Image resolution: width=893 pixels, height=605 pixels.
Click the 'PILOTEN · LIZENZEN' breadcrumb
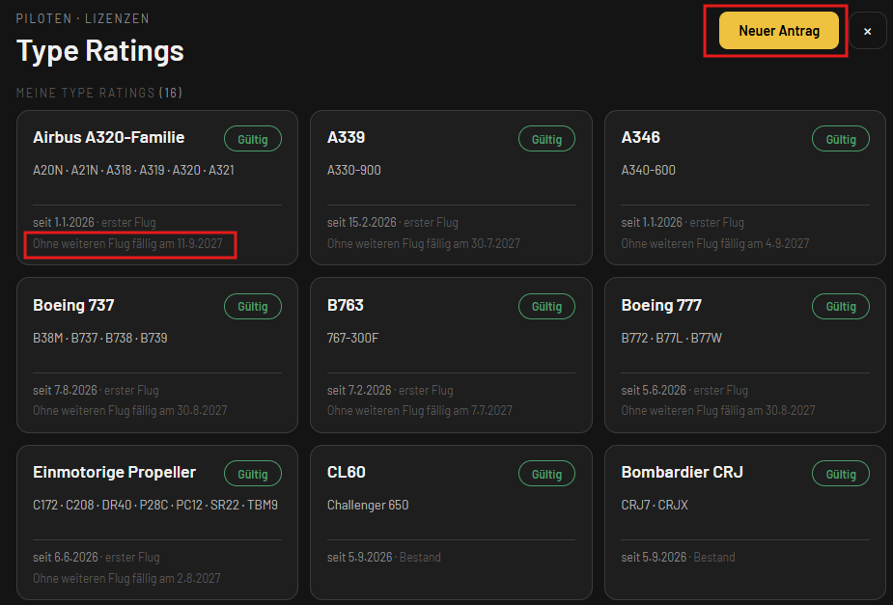coord(83,18)
